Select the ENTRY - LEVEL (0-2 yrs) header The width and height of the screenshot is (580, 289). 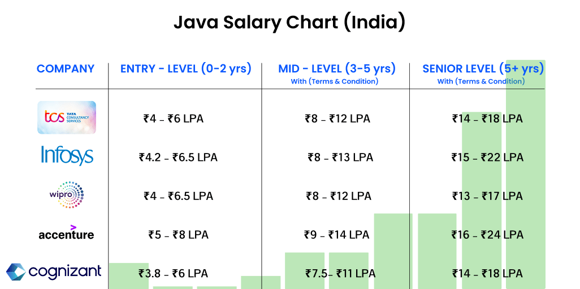coord(185,69)
